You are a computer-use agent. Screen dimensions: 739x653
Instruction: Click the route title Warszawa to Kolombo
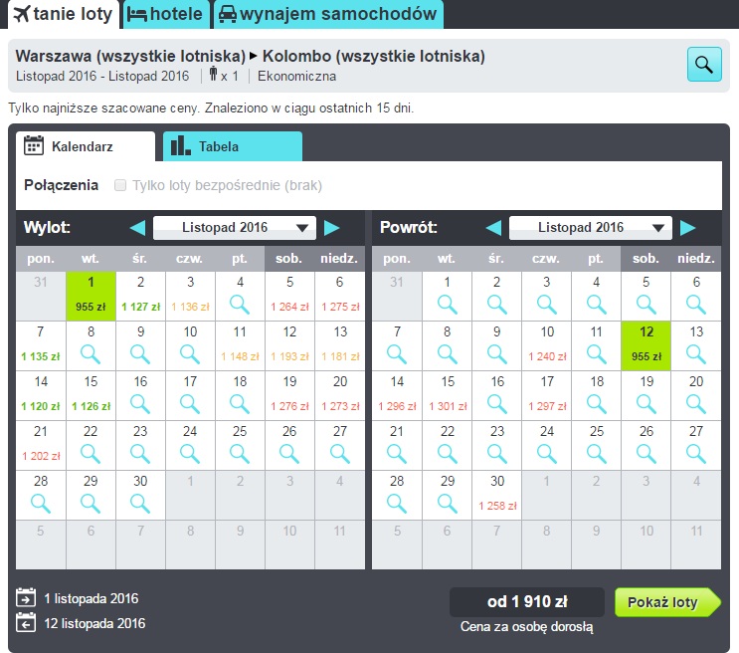coord(251,56)
